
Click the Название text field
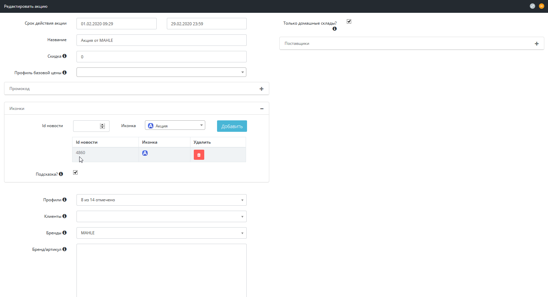click(161, 40)
